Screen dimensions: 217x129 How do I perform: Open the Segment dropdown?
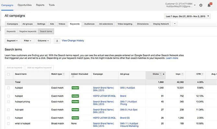[x=12, y=41]
